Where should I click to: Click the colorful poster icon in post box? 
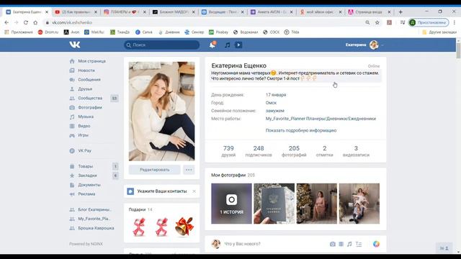click(x=376, y=244)
